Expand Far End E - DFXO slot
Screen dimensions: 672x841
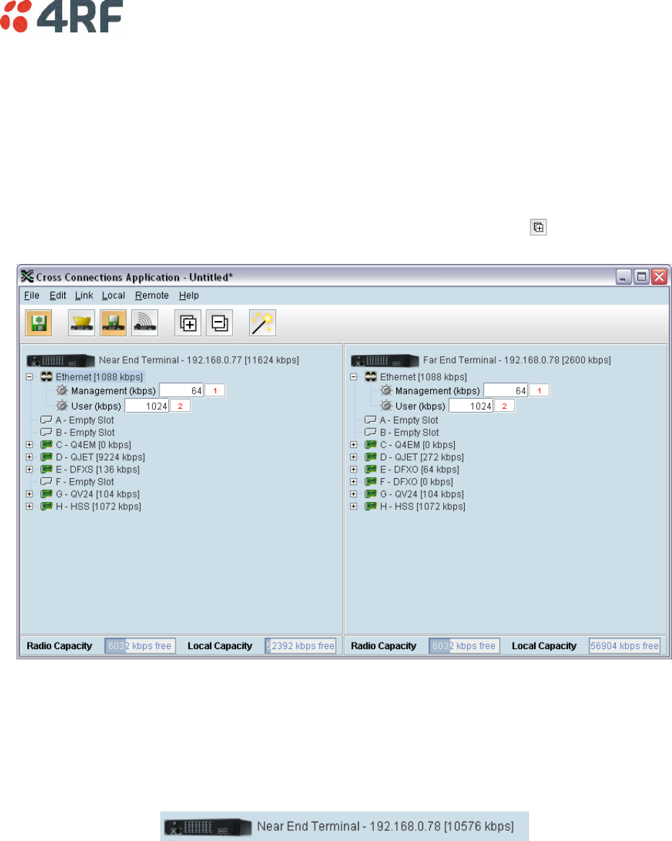click(x=354, y=470)
